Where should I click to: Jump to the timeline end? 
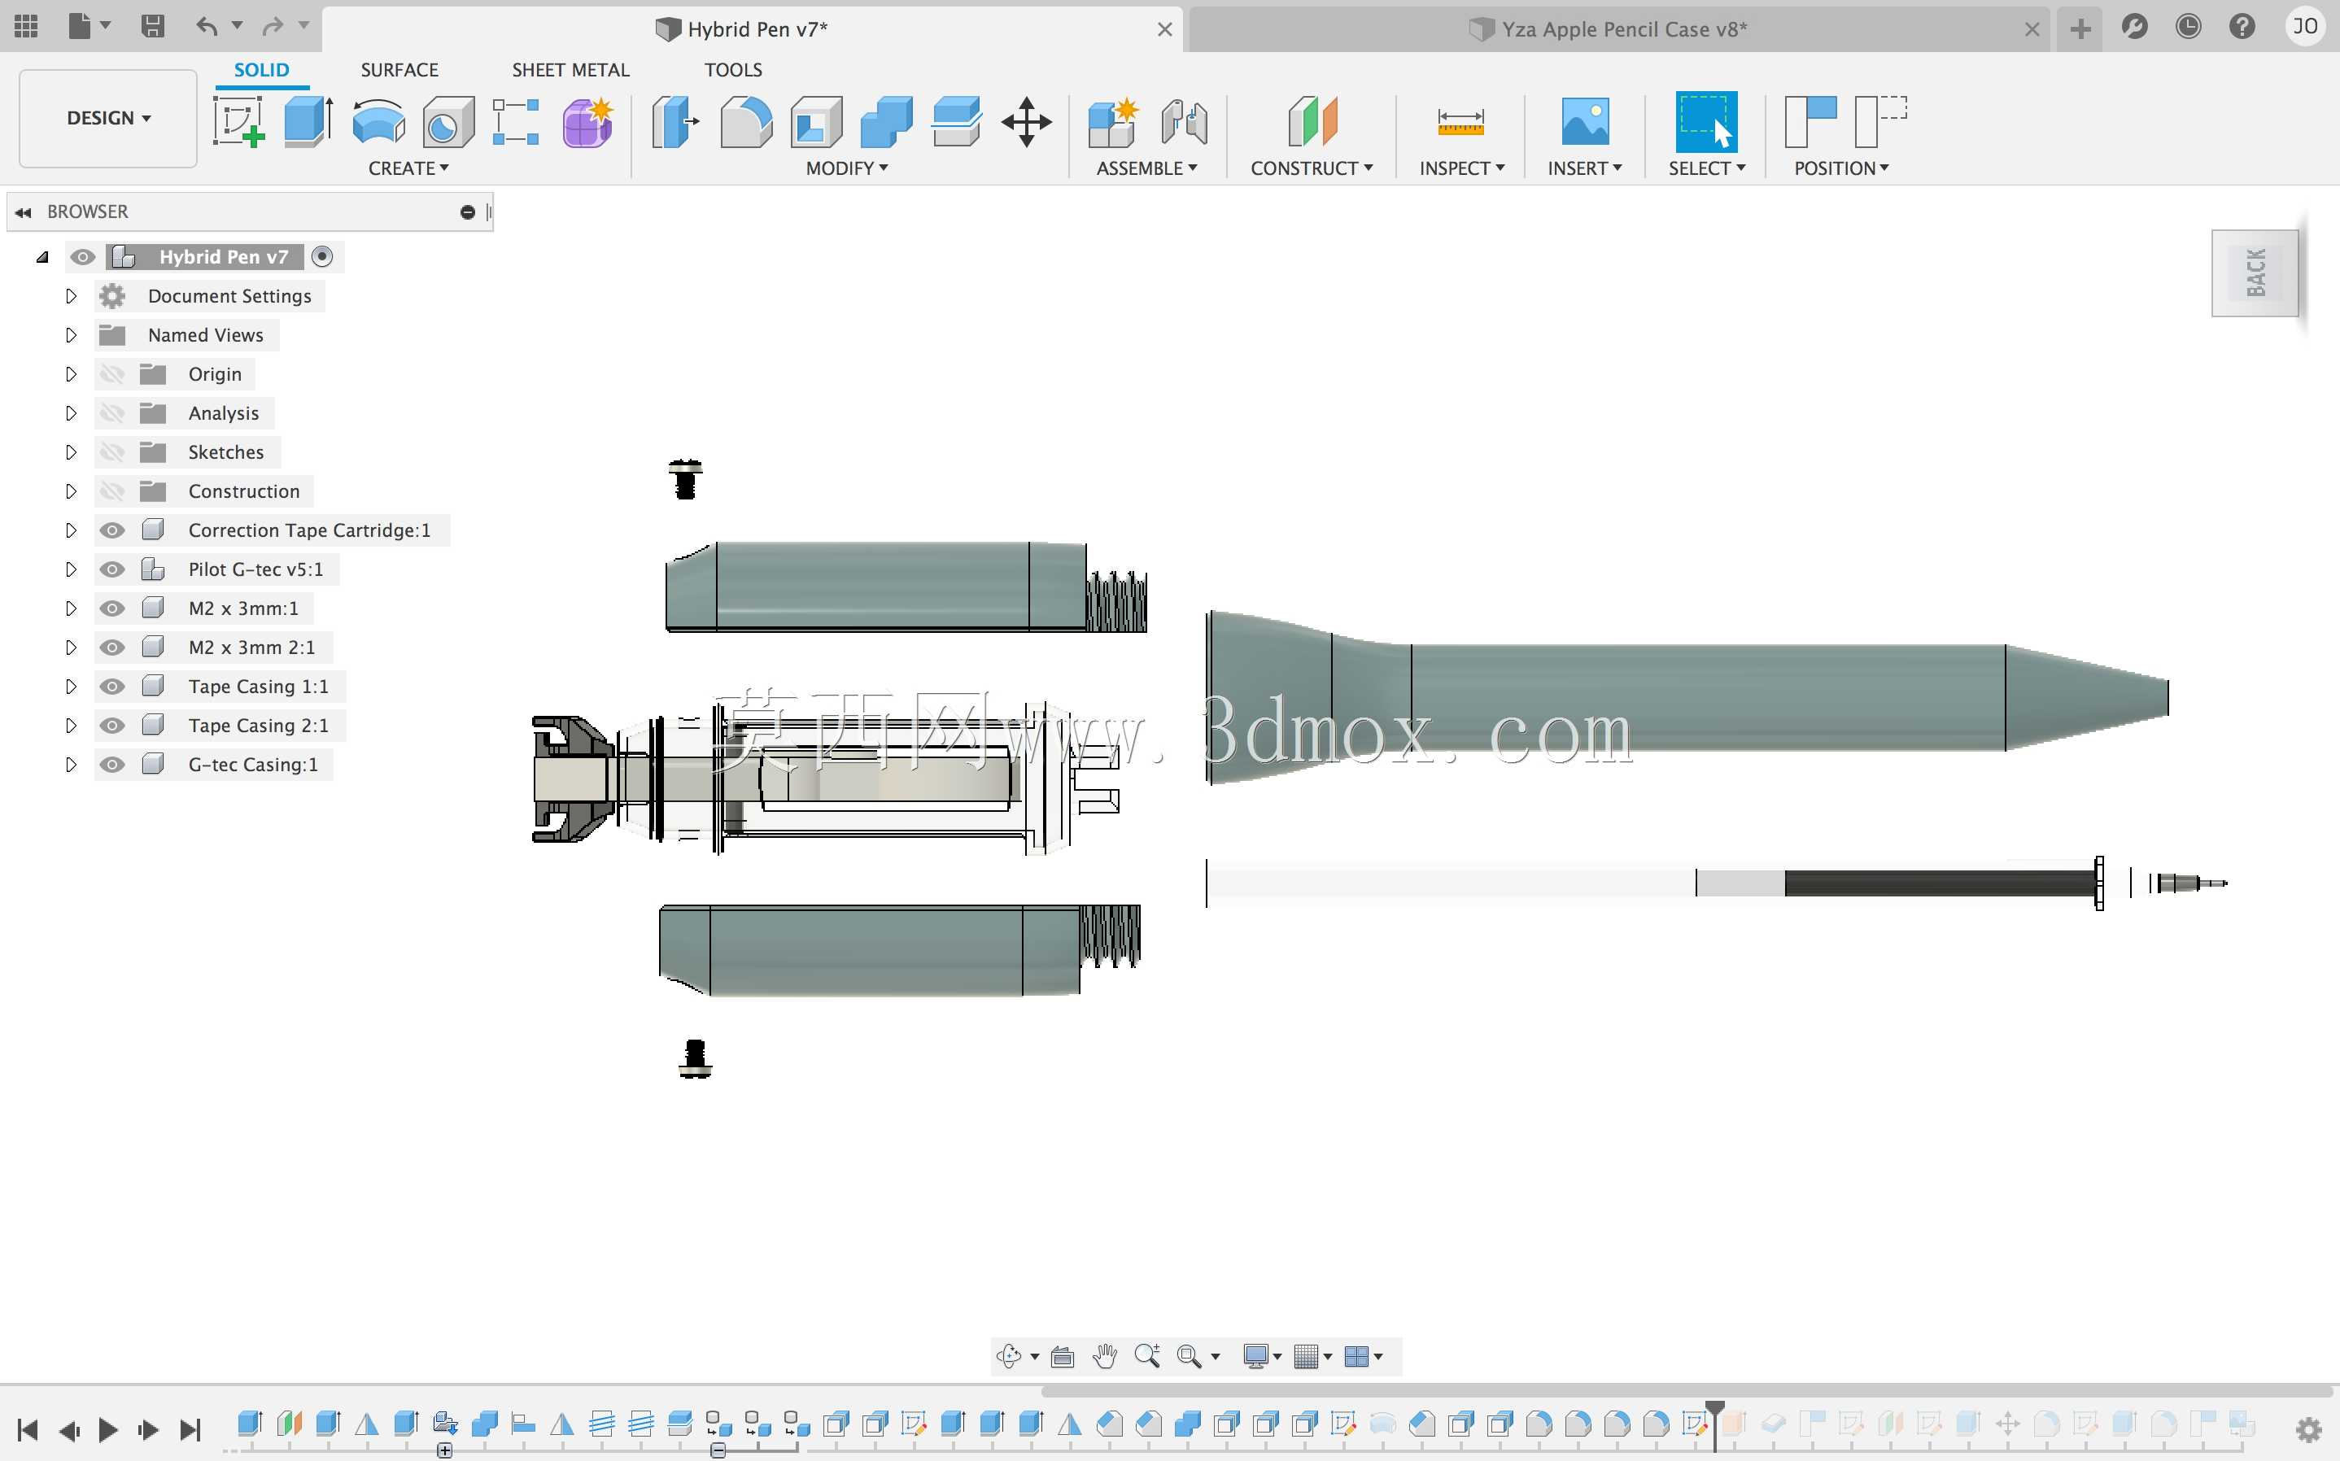click(190, 1429)
